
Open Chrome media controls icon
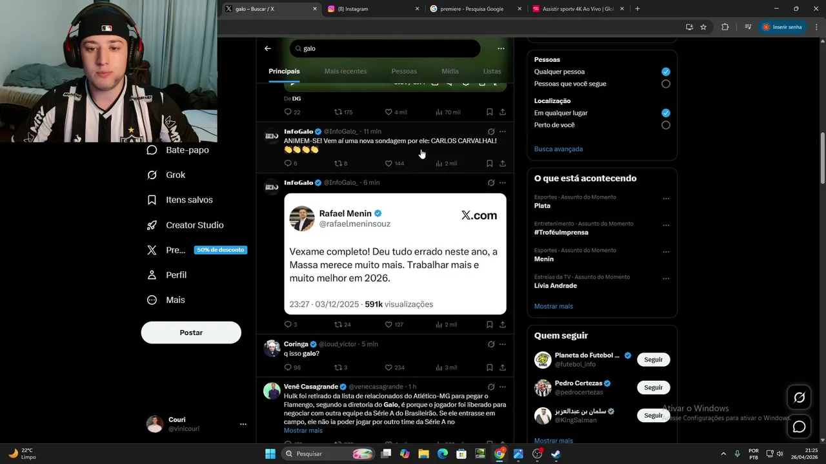[748, 27]
